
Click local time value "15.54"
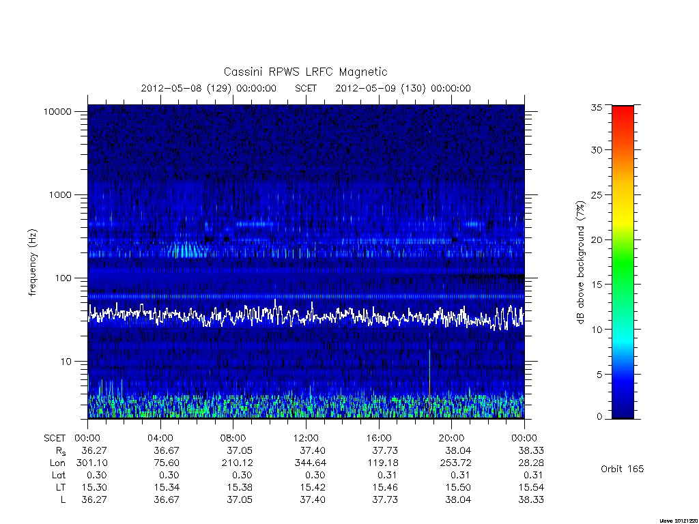pyautogui.click(x=531, y=487)
